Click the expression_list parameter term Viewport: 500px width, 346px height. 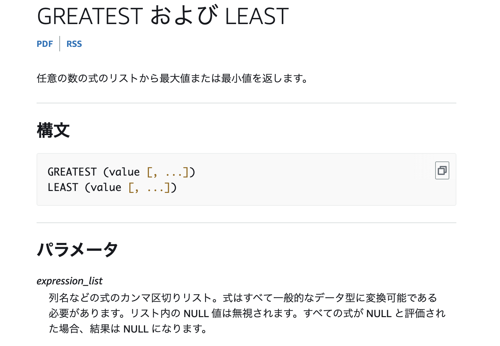click(70, 281)
